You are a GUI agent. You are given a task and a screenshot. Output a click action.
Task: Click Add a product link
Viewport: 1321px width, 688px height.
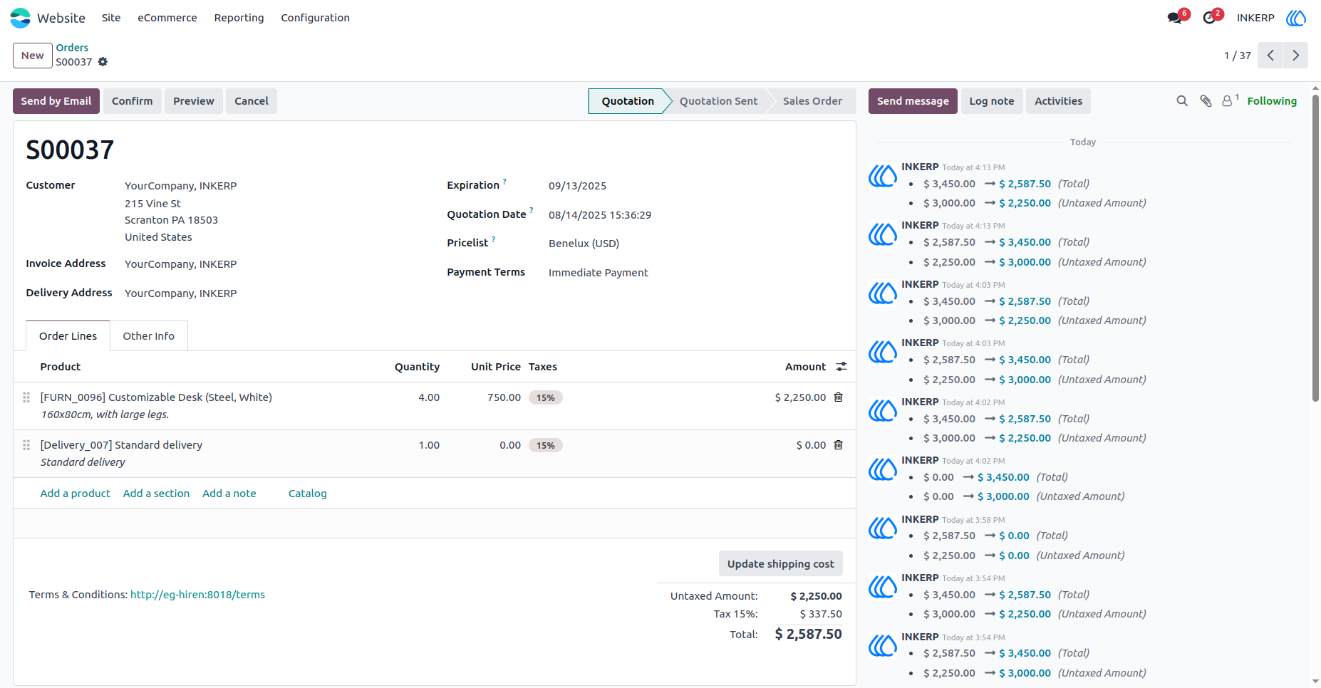tap(76, 494)
